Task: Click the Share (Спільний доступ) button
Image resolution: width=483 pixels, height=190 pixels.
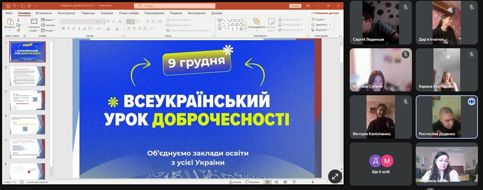Action: [324, 13]
